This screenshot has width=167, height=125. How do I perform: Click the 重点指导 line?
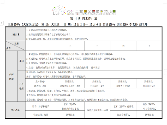click(x=49, y=95)
